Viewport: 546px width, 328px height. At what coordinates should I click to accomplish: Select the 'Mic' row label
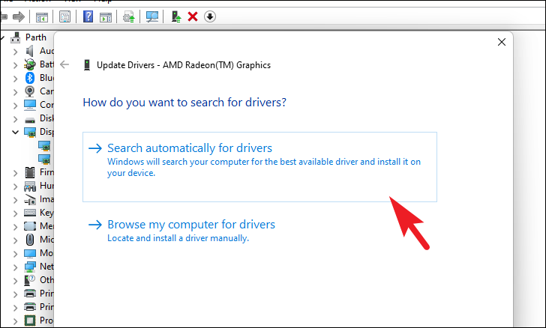click(46, 240)
